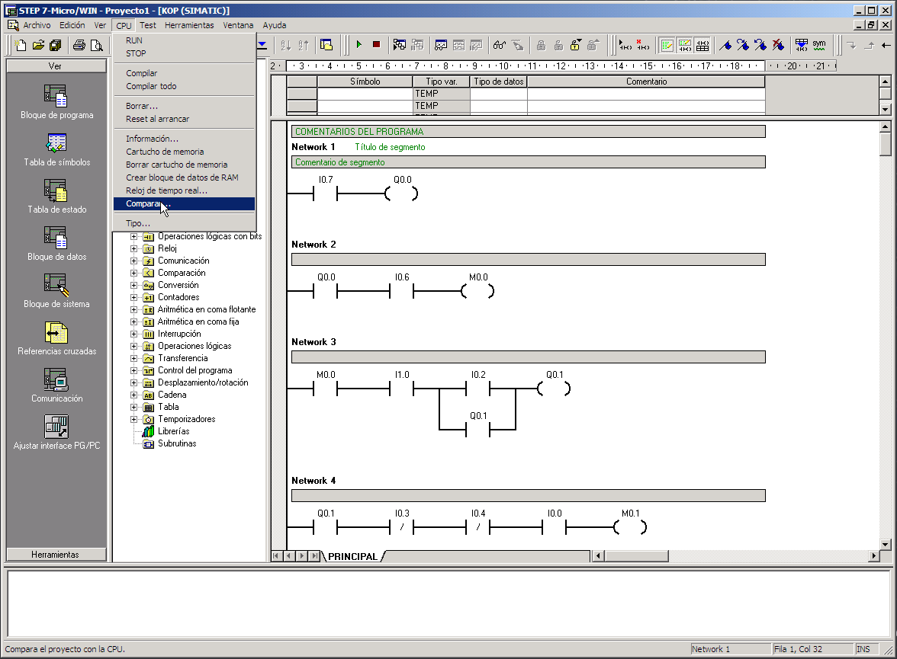897x659 pixels.
Task: Click the editor vertical scroll down arrow
Action: (x=885, y=544)
